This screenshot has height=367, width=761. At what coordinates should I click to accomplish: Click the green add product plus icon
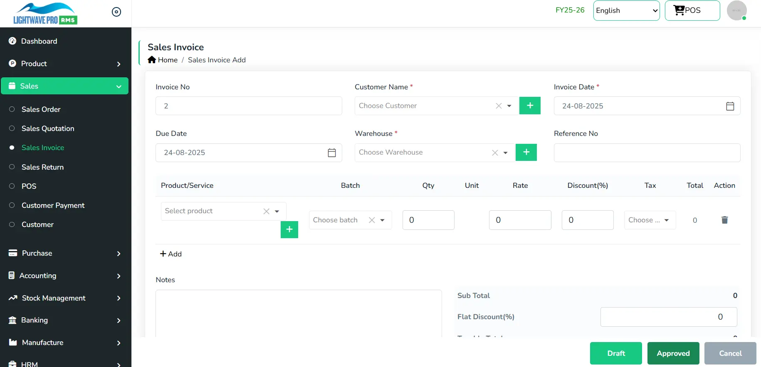289,229
